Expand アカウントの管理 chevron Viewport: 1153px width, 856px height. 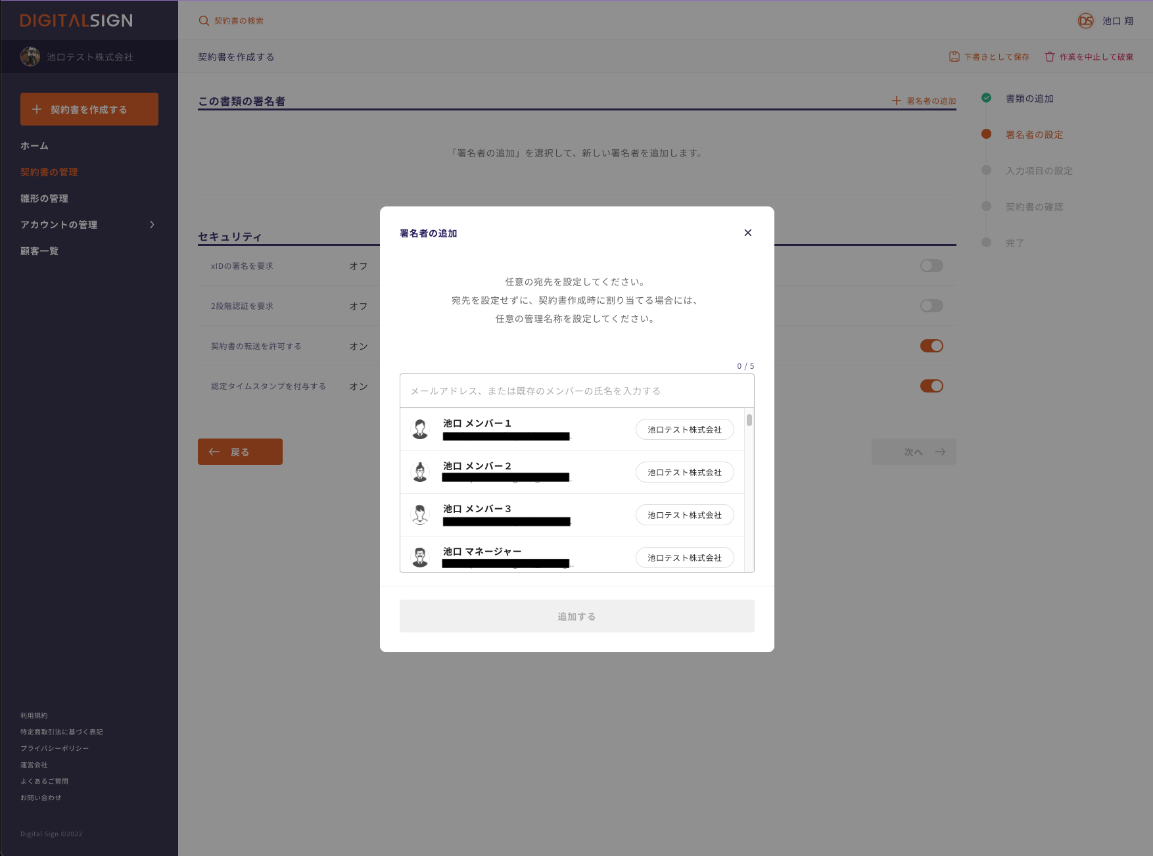click(153, 225)
